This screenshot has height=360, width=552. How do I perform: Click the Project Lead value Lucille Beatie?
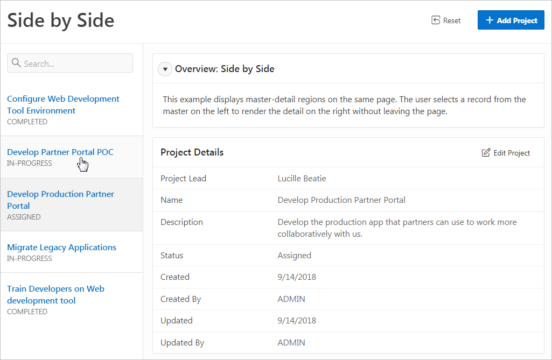[302, 179]
